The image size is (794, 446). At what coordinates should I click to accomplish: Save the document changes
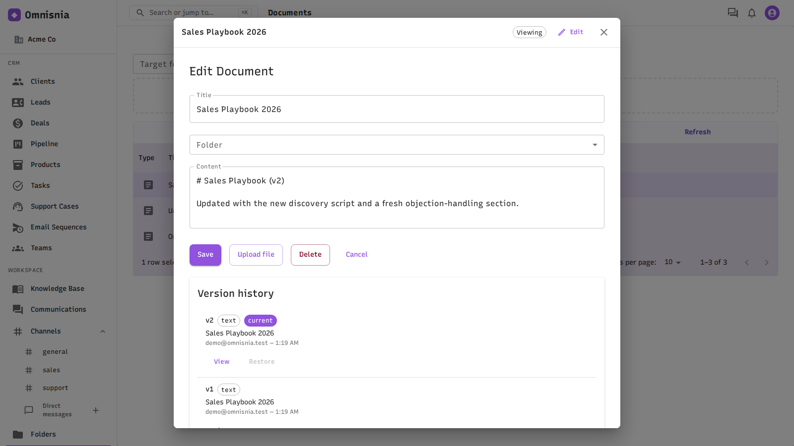click(x=205, y=255)
